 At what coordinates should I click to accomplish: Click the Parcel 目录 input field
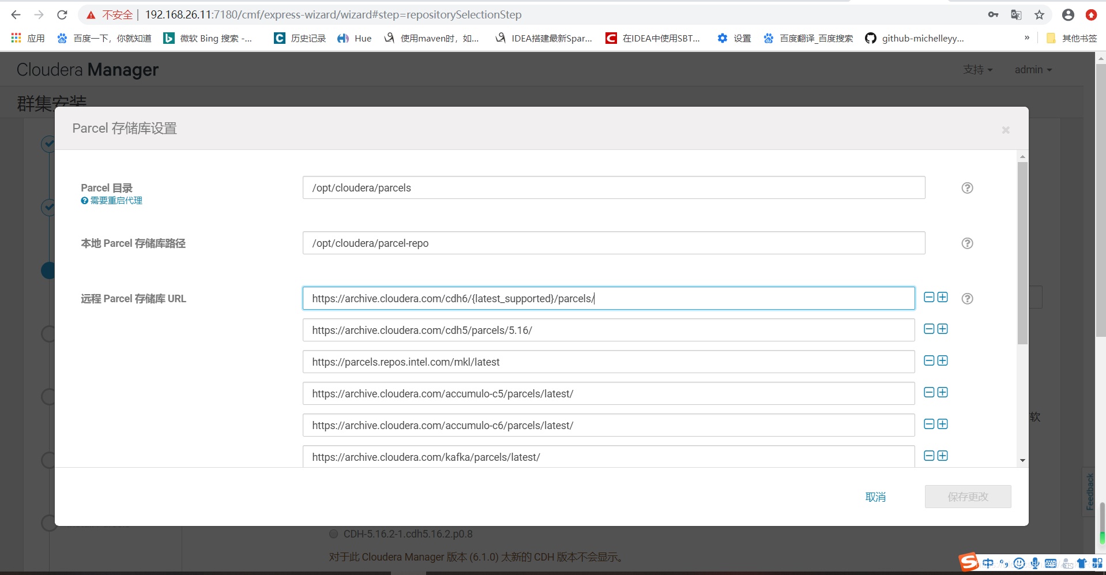[x=614, y=187]
